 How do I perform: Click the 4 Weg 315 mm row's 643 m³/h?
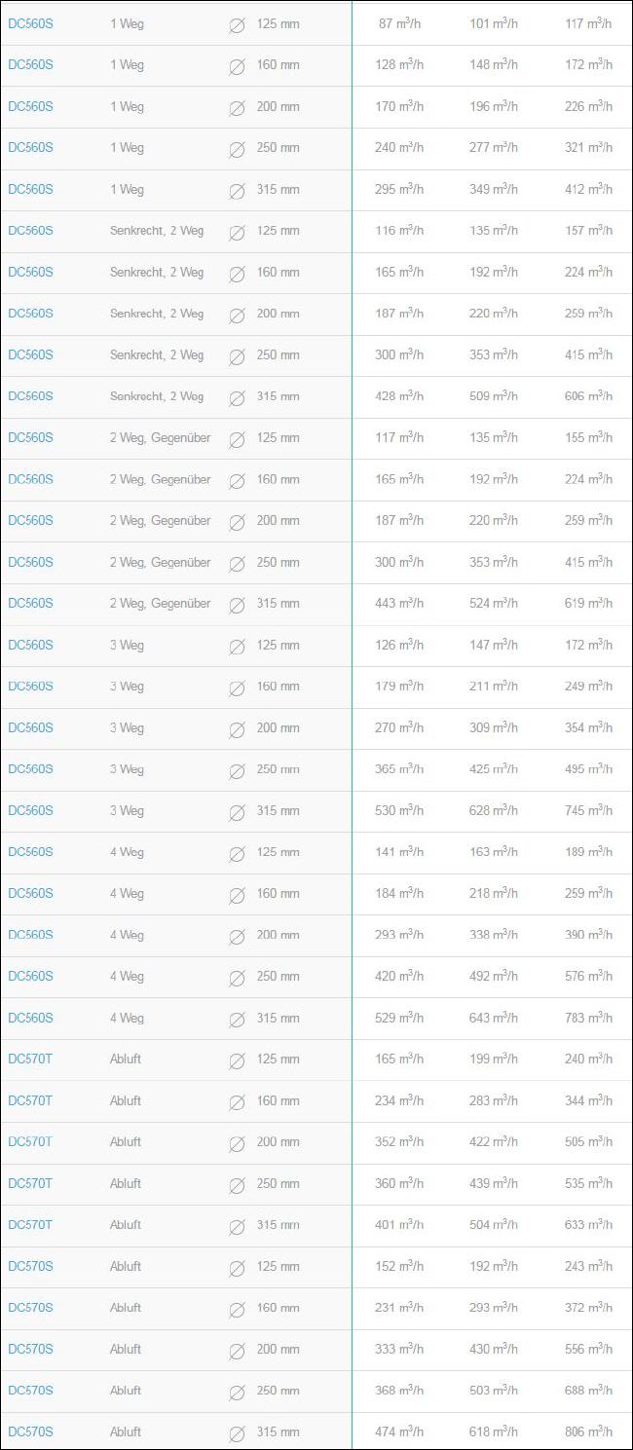click(x=494, y=1018)
